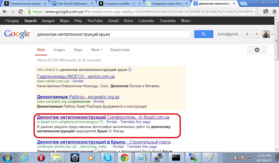Open Демонтаж металлоконструкций в Крыму result
This screenshot has height=163, width=279.
[106, 142]
